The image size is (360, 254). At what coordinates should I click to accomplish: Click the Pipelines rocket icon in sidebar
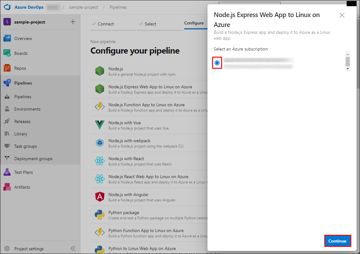coord(7,83)
